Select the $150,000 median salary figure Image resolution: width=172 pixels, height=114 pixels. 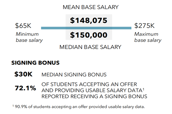[x=89, y=35]
